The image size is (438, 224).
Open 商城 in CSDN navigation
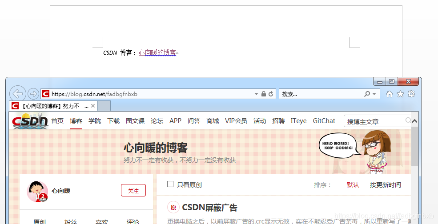[x=213, y=121]
